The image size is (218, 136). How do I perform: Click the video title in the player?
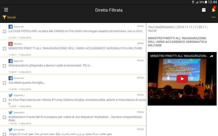(179, 56)
